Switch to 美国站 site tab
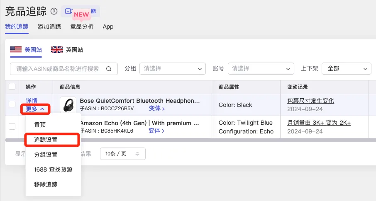This screenshot has height=201, width=376. (x=26, y=50)
